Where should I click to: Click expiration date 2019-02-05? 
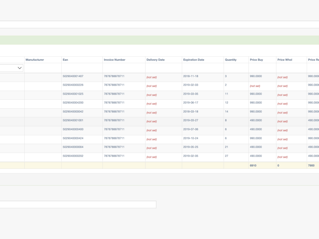point(191,156)
